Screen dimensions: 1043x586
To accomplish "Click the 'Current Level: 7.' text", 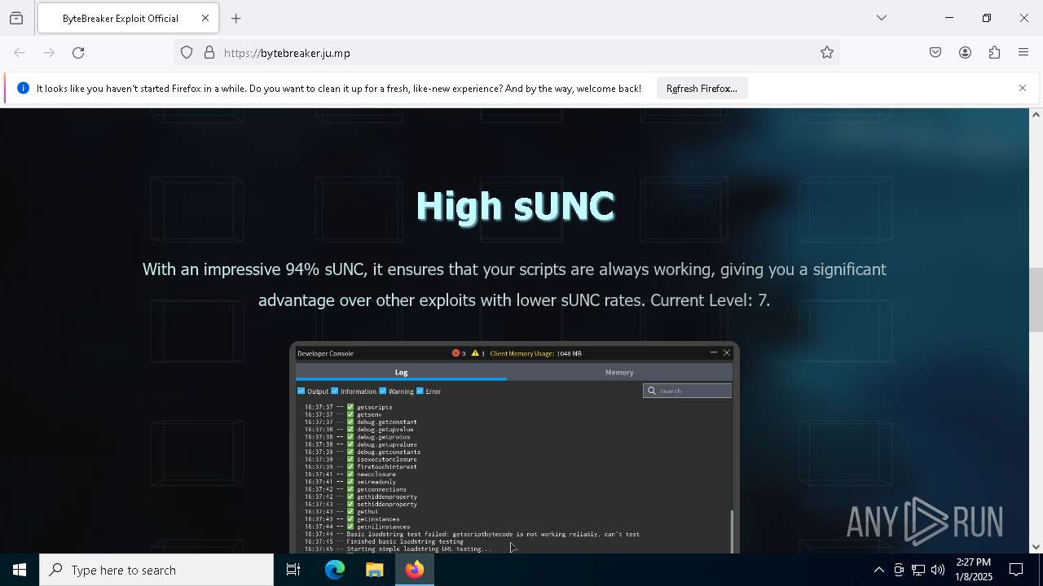I will 710,300.
